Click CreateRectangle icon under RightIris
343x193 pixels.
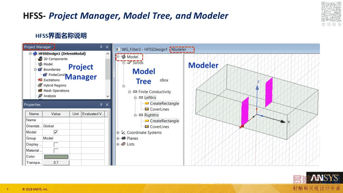coord(147,121)
